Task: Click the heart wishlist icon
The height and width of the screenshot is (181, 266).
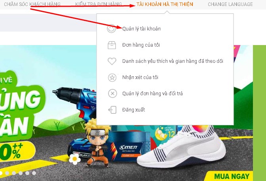Action: 112,61
